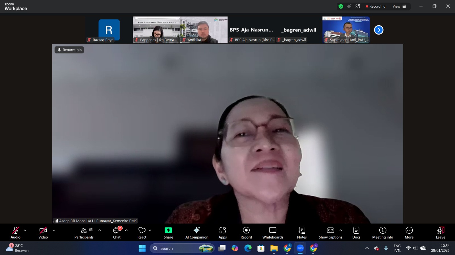Unmute the microphone with Audio button

point(15,233)
